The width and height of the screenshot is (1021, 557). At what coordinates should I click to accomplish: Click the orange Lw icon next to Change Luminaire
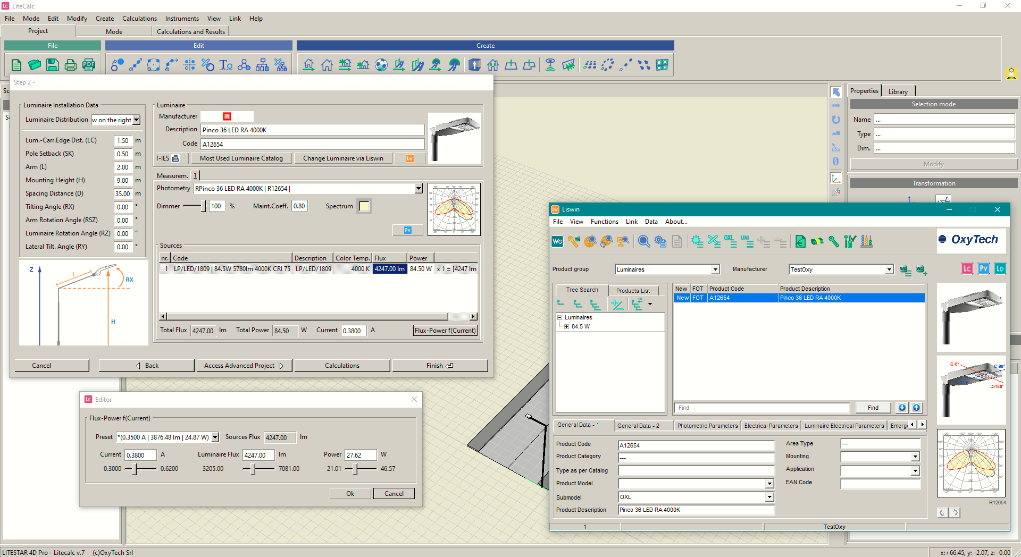tap(410, 158)
